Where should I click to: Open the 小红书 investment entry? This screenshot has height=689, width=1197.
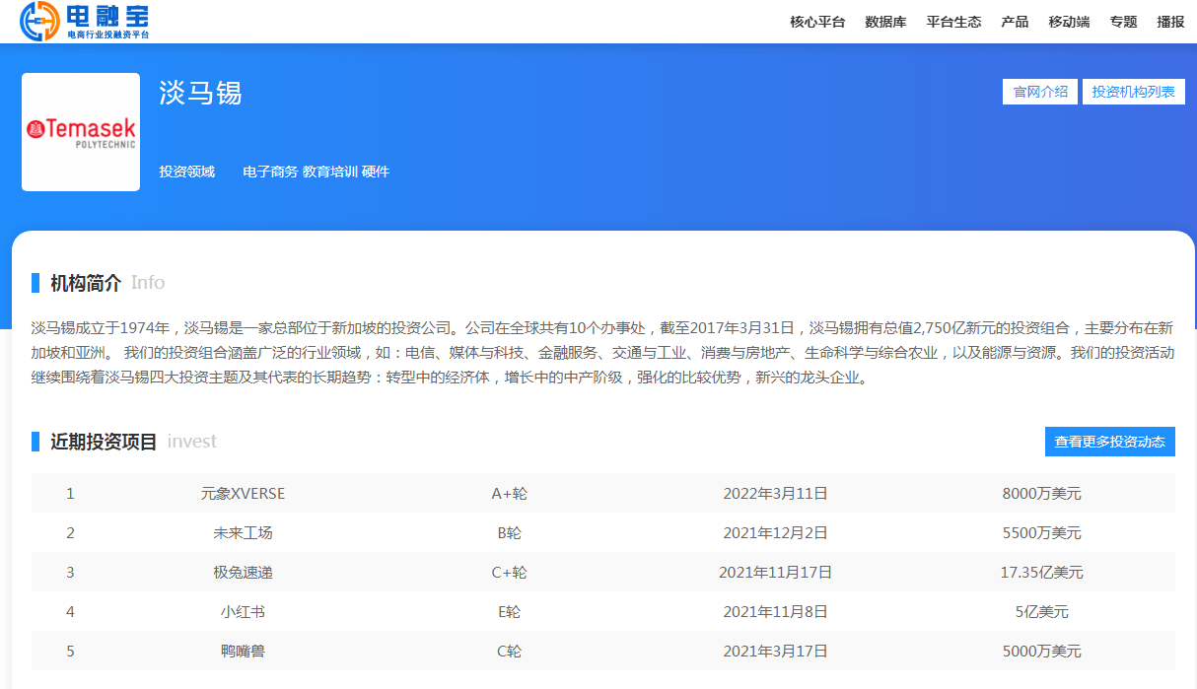tap(244, 611)
